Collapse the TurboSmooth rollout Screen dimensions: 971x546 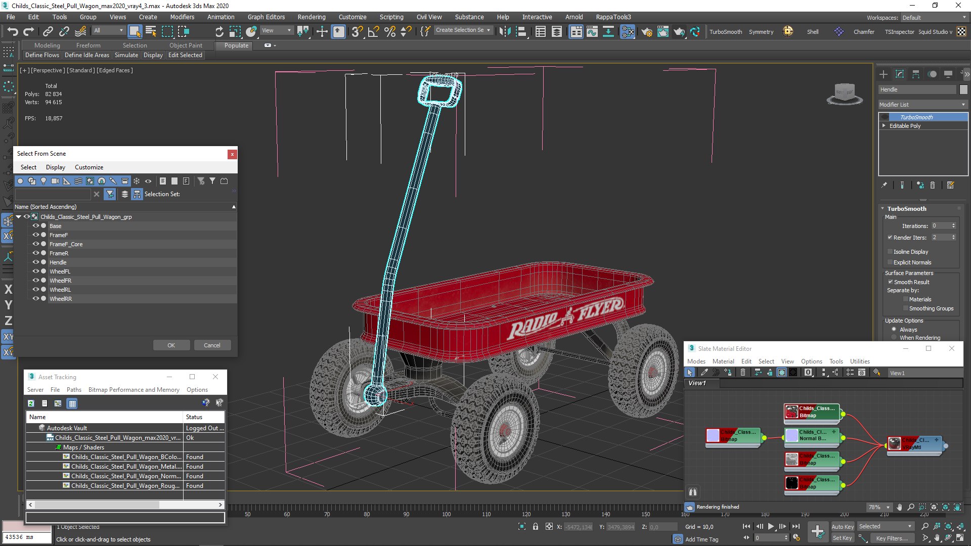882,208
